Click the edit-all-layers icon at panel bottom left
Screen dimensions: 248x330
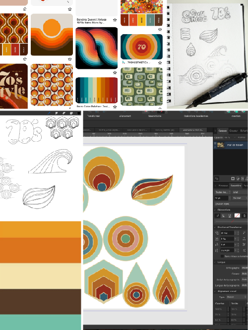[217, 179]
